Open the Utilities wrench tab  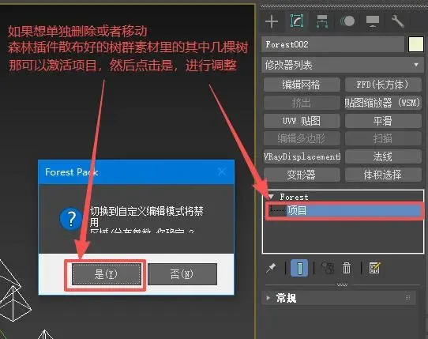coord(397,21)
